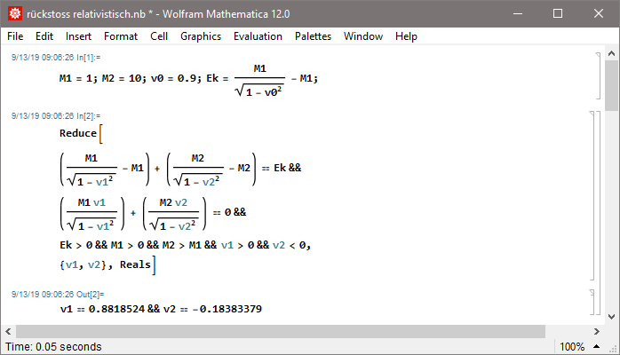
Task: Click the horizontal scrollbar left arrow
Action: point(7,329)
